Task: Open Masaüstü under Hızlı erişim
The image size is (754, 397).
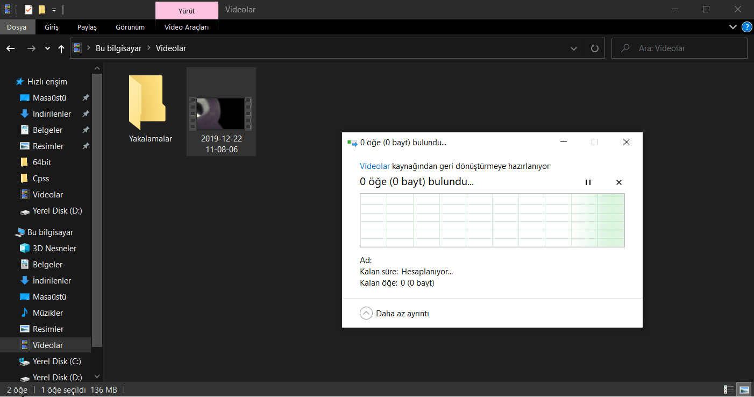Action: (49, 98)
